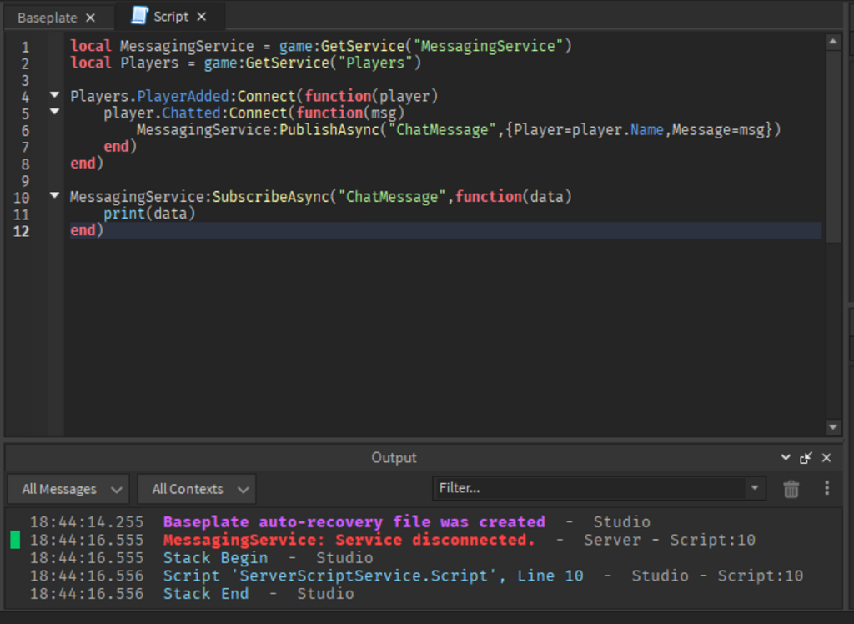The height and width of the screenshot is (624, 854).
Task: Open the All Messages dropdown
Action: click(x=68, y=489)
